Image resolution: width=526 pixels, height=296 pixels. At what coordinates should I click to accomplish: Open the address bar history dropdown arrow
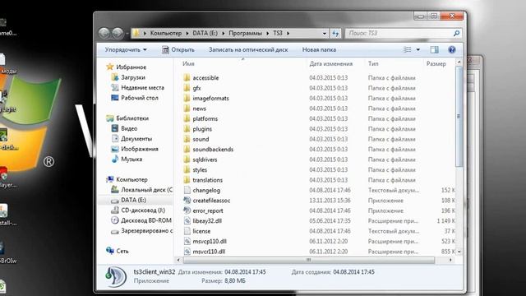[x=324, y=33]
